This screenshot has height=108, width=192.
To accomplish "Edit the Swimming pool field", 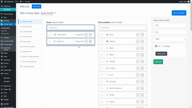I will [x=138, y=88].
